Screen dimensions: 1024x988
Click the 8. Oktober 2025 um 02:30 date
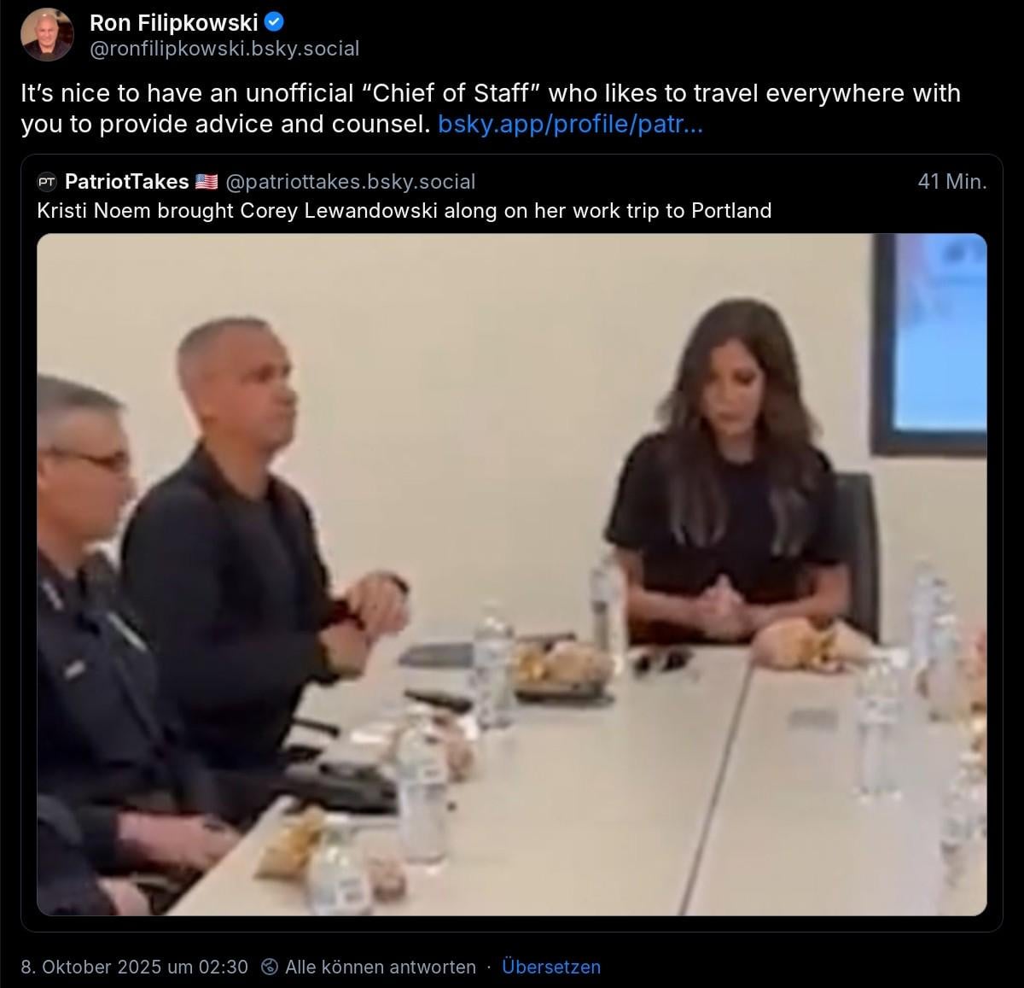pyautogui.click(x=135, y=967)
